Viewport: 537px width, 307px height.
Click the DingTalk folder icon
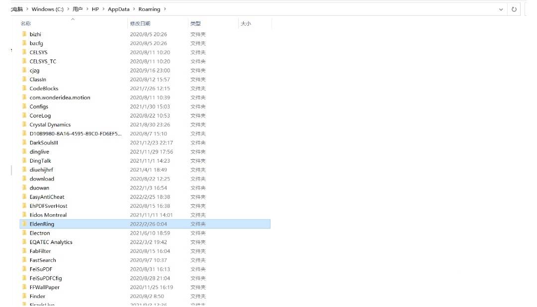(24, 161)
